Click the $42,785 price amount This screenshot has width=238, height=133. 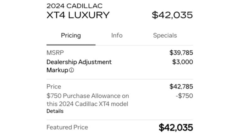point(181,87)
